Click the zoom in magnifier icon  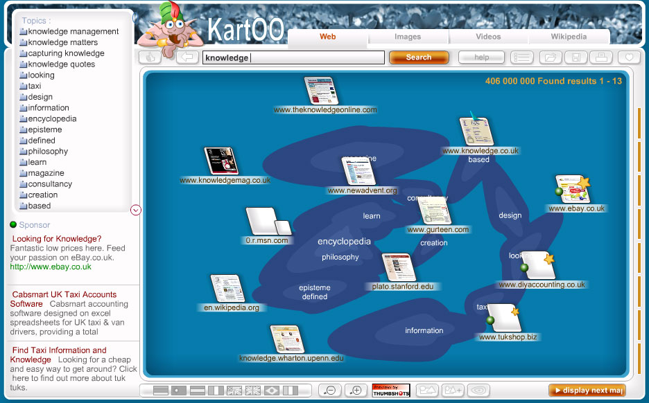[x=356, y=390]
